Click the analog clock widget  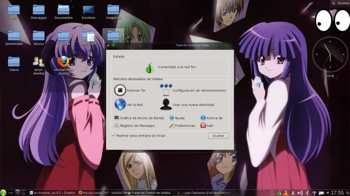330,55
